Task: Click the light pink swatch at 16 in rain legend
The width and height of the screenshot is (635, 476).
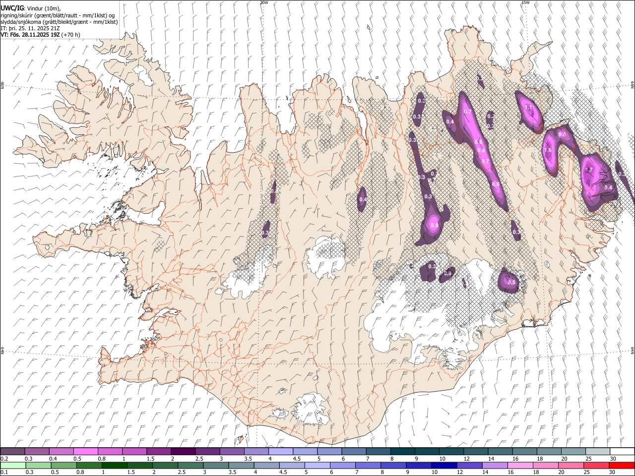Action: [x=520, y=465]
